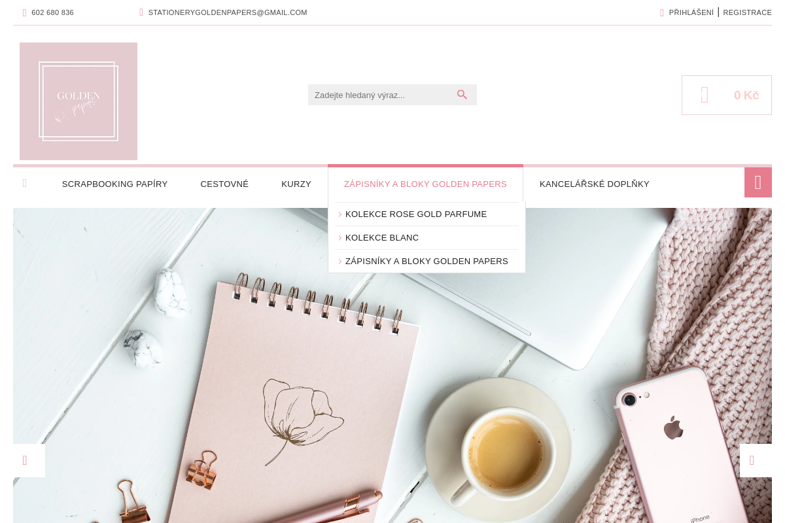Open Kancelářské doplňky category
The width and height of the screenshot is (785, 523).
pyautogui.click(x=595, y=184)
